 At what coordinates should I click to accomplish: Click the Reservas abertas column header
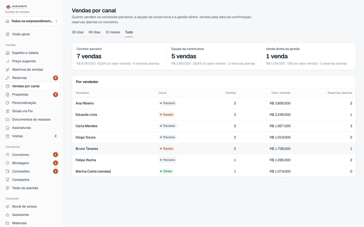(x=340, y=93)
